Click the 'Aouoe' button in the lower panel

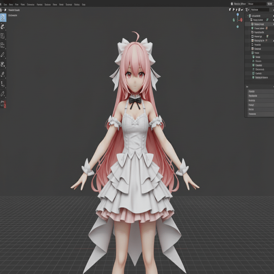click(260, 109)
